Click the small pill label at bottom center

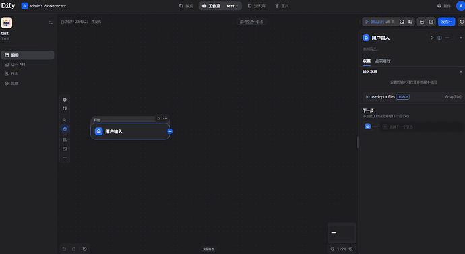[208, 249]
